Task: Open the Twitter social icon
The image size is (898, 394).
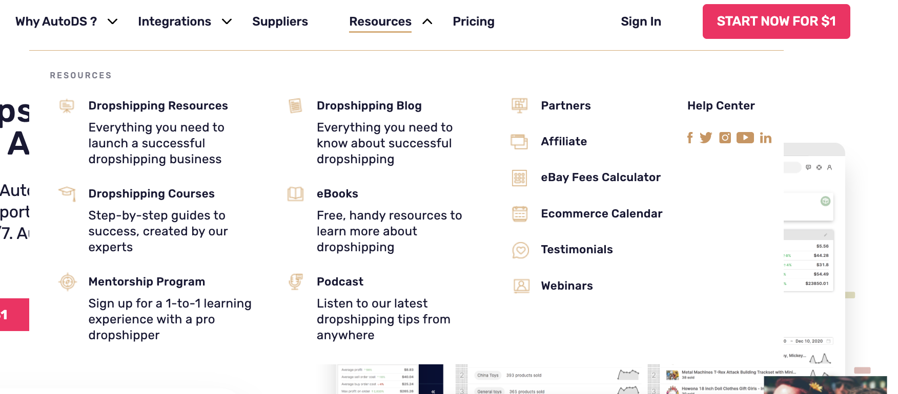Action: tap(706, 138)
